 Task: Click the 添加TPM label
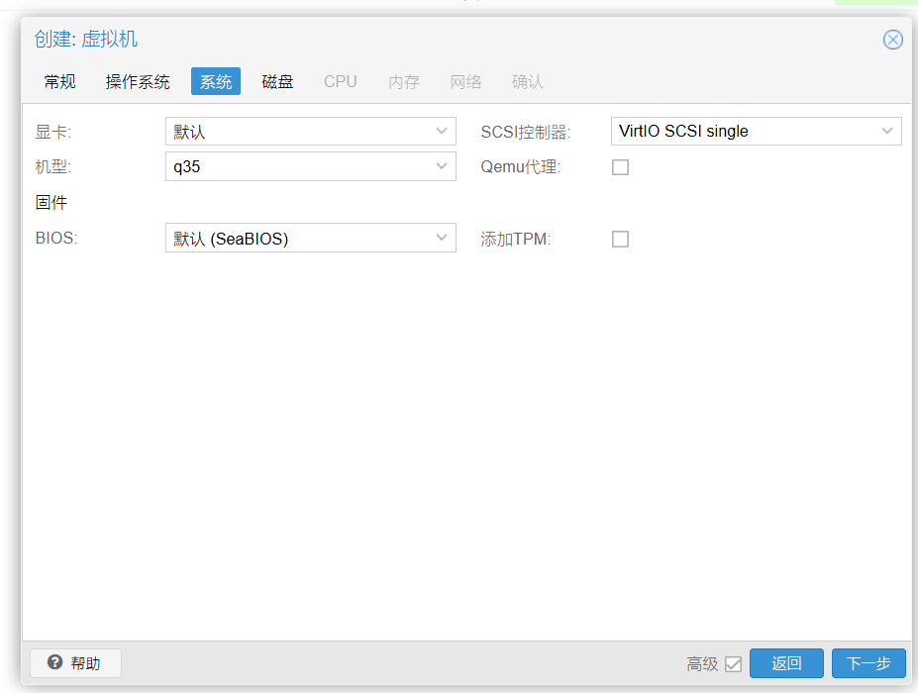(x=515, y=239)
